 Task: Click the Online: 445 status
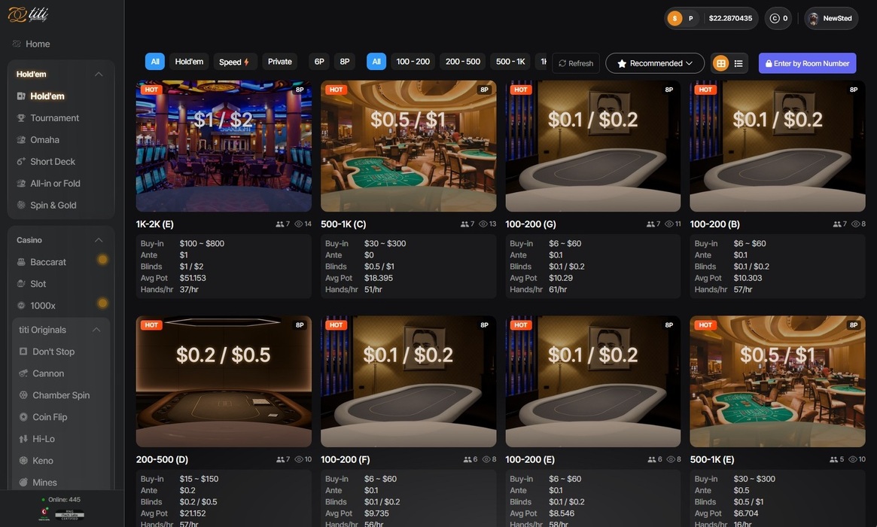[62, 500]
